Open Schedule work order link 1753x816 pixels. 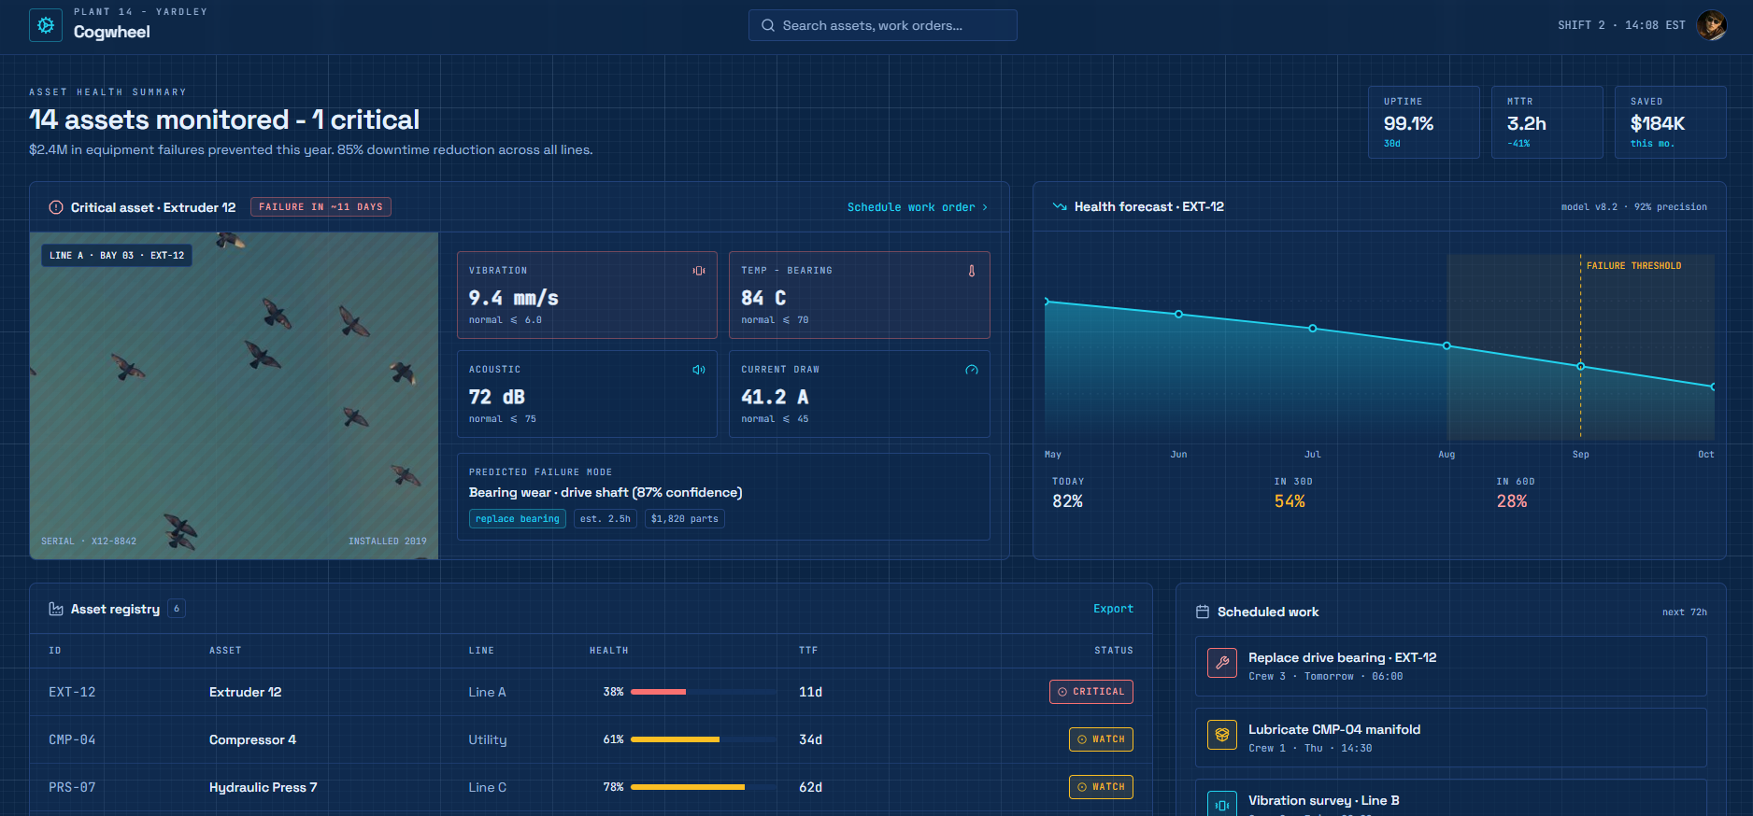917,207
